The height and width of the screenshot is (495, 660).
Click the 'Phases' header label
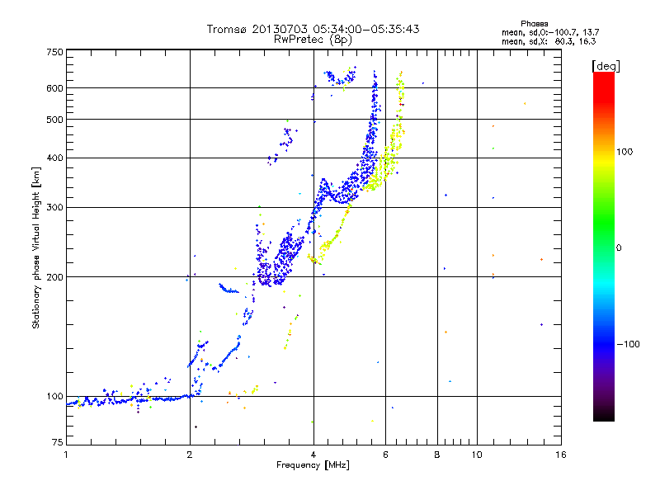coord(534,24)
